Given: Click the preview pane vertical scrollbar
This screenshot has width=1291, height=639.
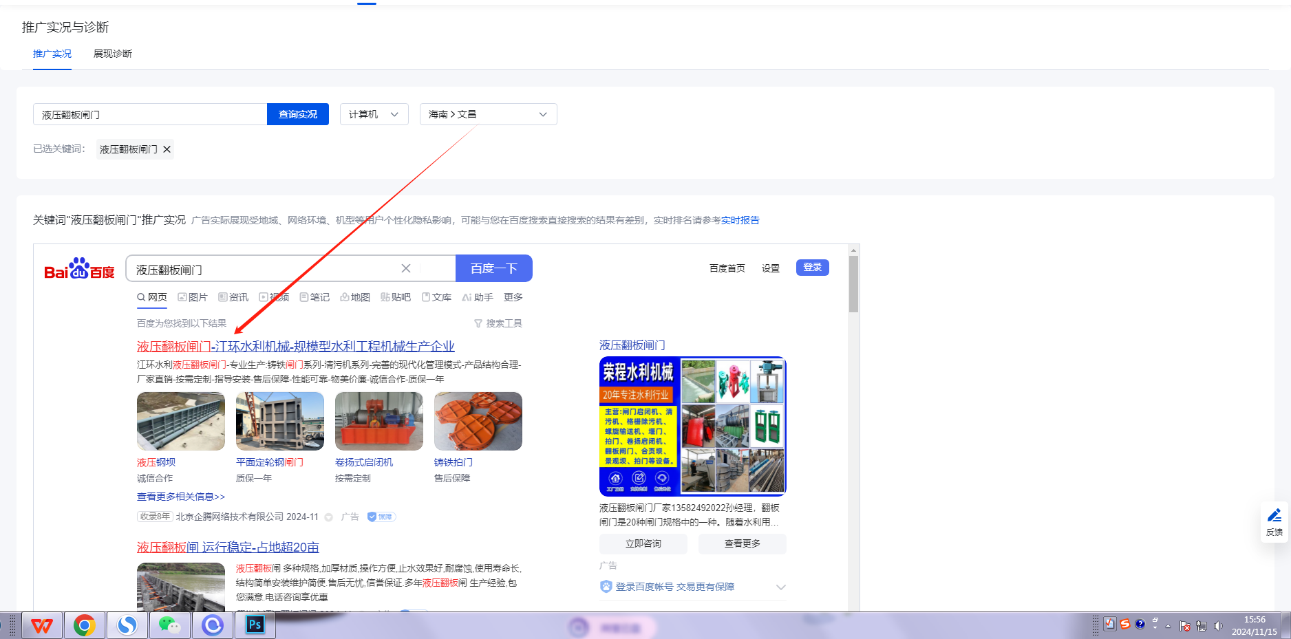Looking at the screenshot, I should tap(853, 285).
